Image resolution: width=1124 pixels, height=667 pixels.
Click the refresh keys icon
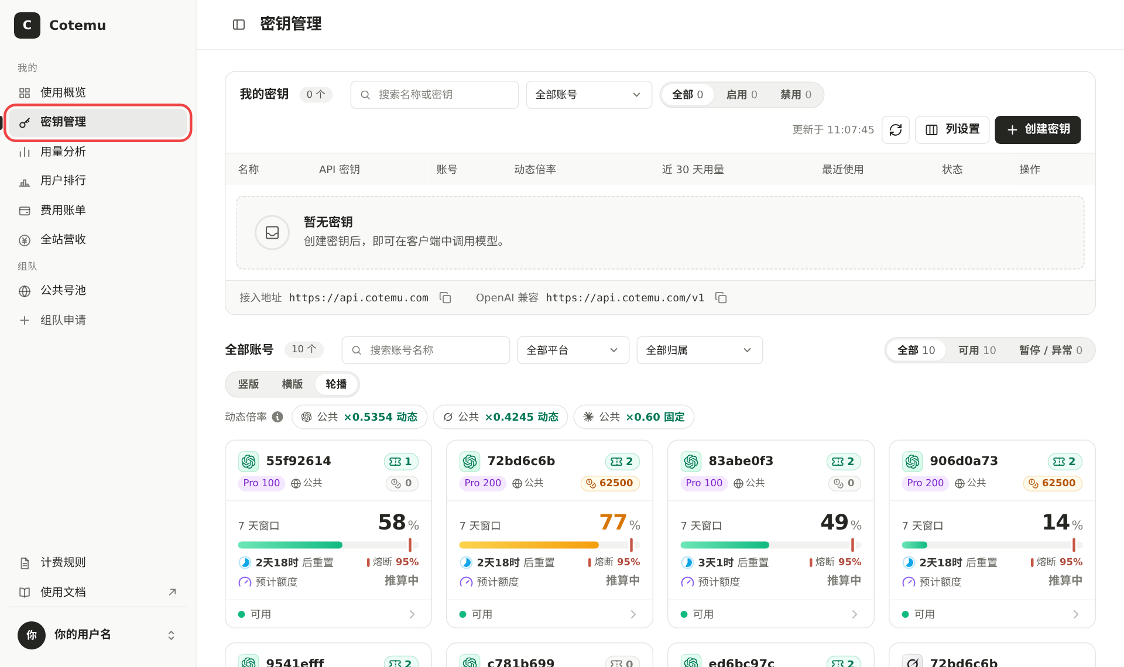[895, 129]
